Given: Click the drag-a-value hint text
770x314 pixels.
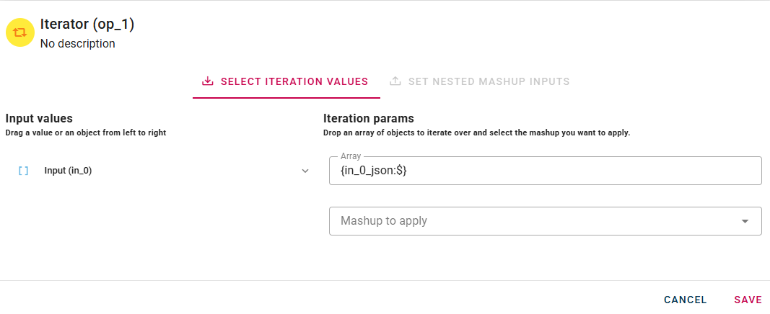Looking at the screenshot, I should click(x=86, y=133).
